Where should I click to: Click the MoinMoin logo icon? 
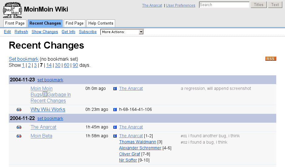pos(12,10)
